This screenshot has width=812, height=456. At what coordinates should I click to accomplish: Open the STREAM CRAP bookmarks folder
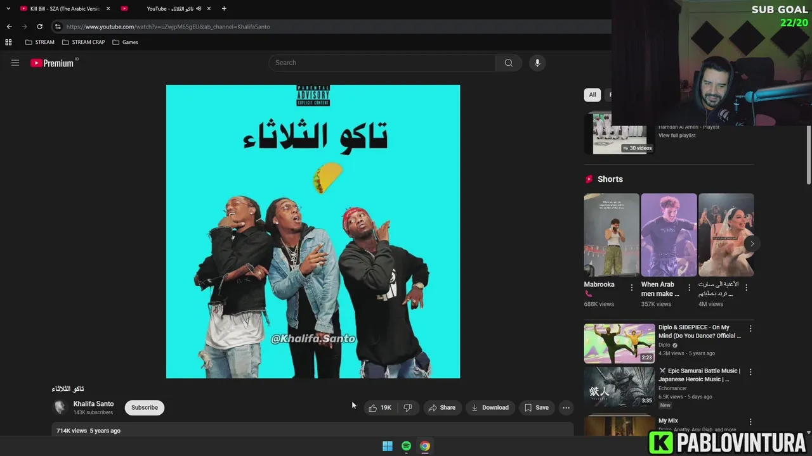(x=84, y=42)
